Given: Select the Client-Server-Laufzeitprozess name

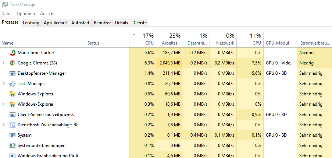Looking at the screenshot, I should click(46, 115).
